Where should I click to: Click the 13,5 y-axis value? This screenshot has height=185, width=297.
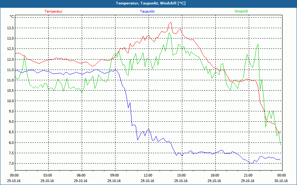pos(10,28)
